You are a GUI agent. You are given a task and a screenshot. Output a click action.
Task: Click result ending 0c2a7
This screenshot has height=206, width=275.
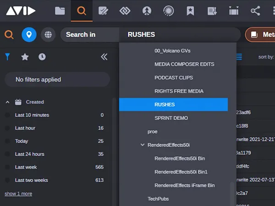coord(242,193)
